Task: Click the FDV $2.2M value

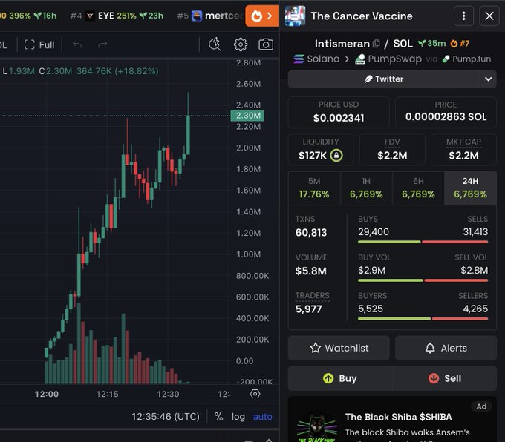Action: coord(392,156)
